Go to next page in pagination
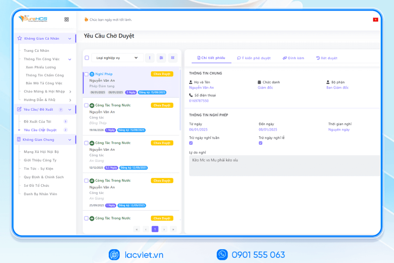This screenshot has height=263, width=394. [164, 229]
